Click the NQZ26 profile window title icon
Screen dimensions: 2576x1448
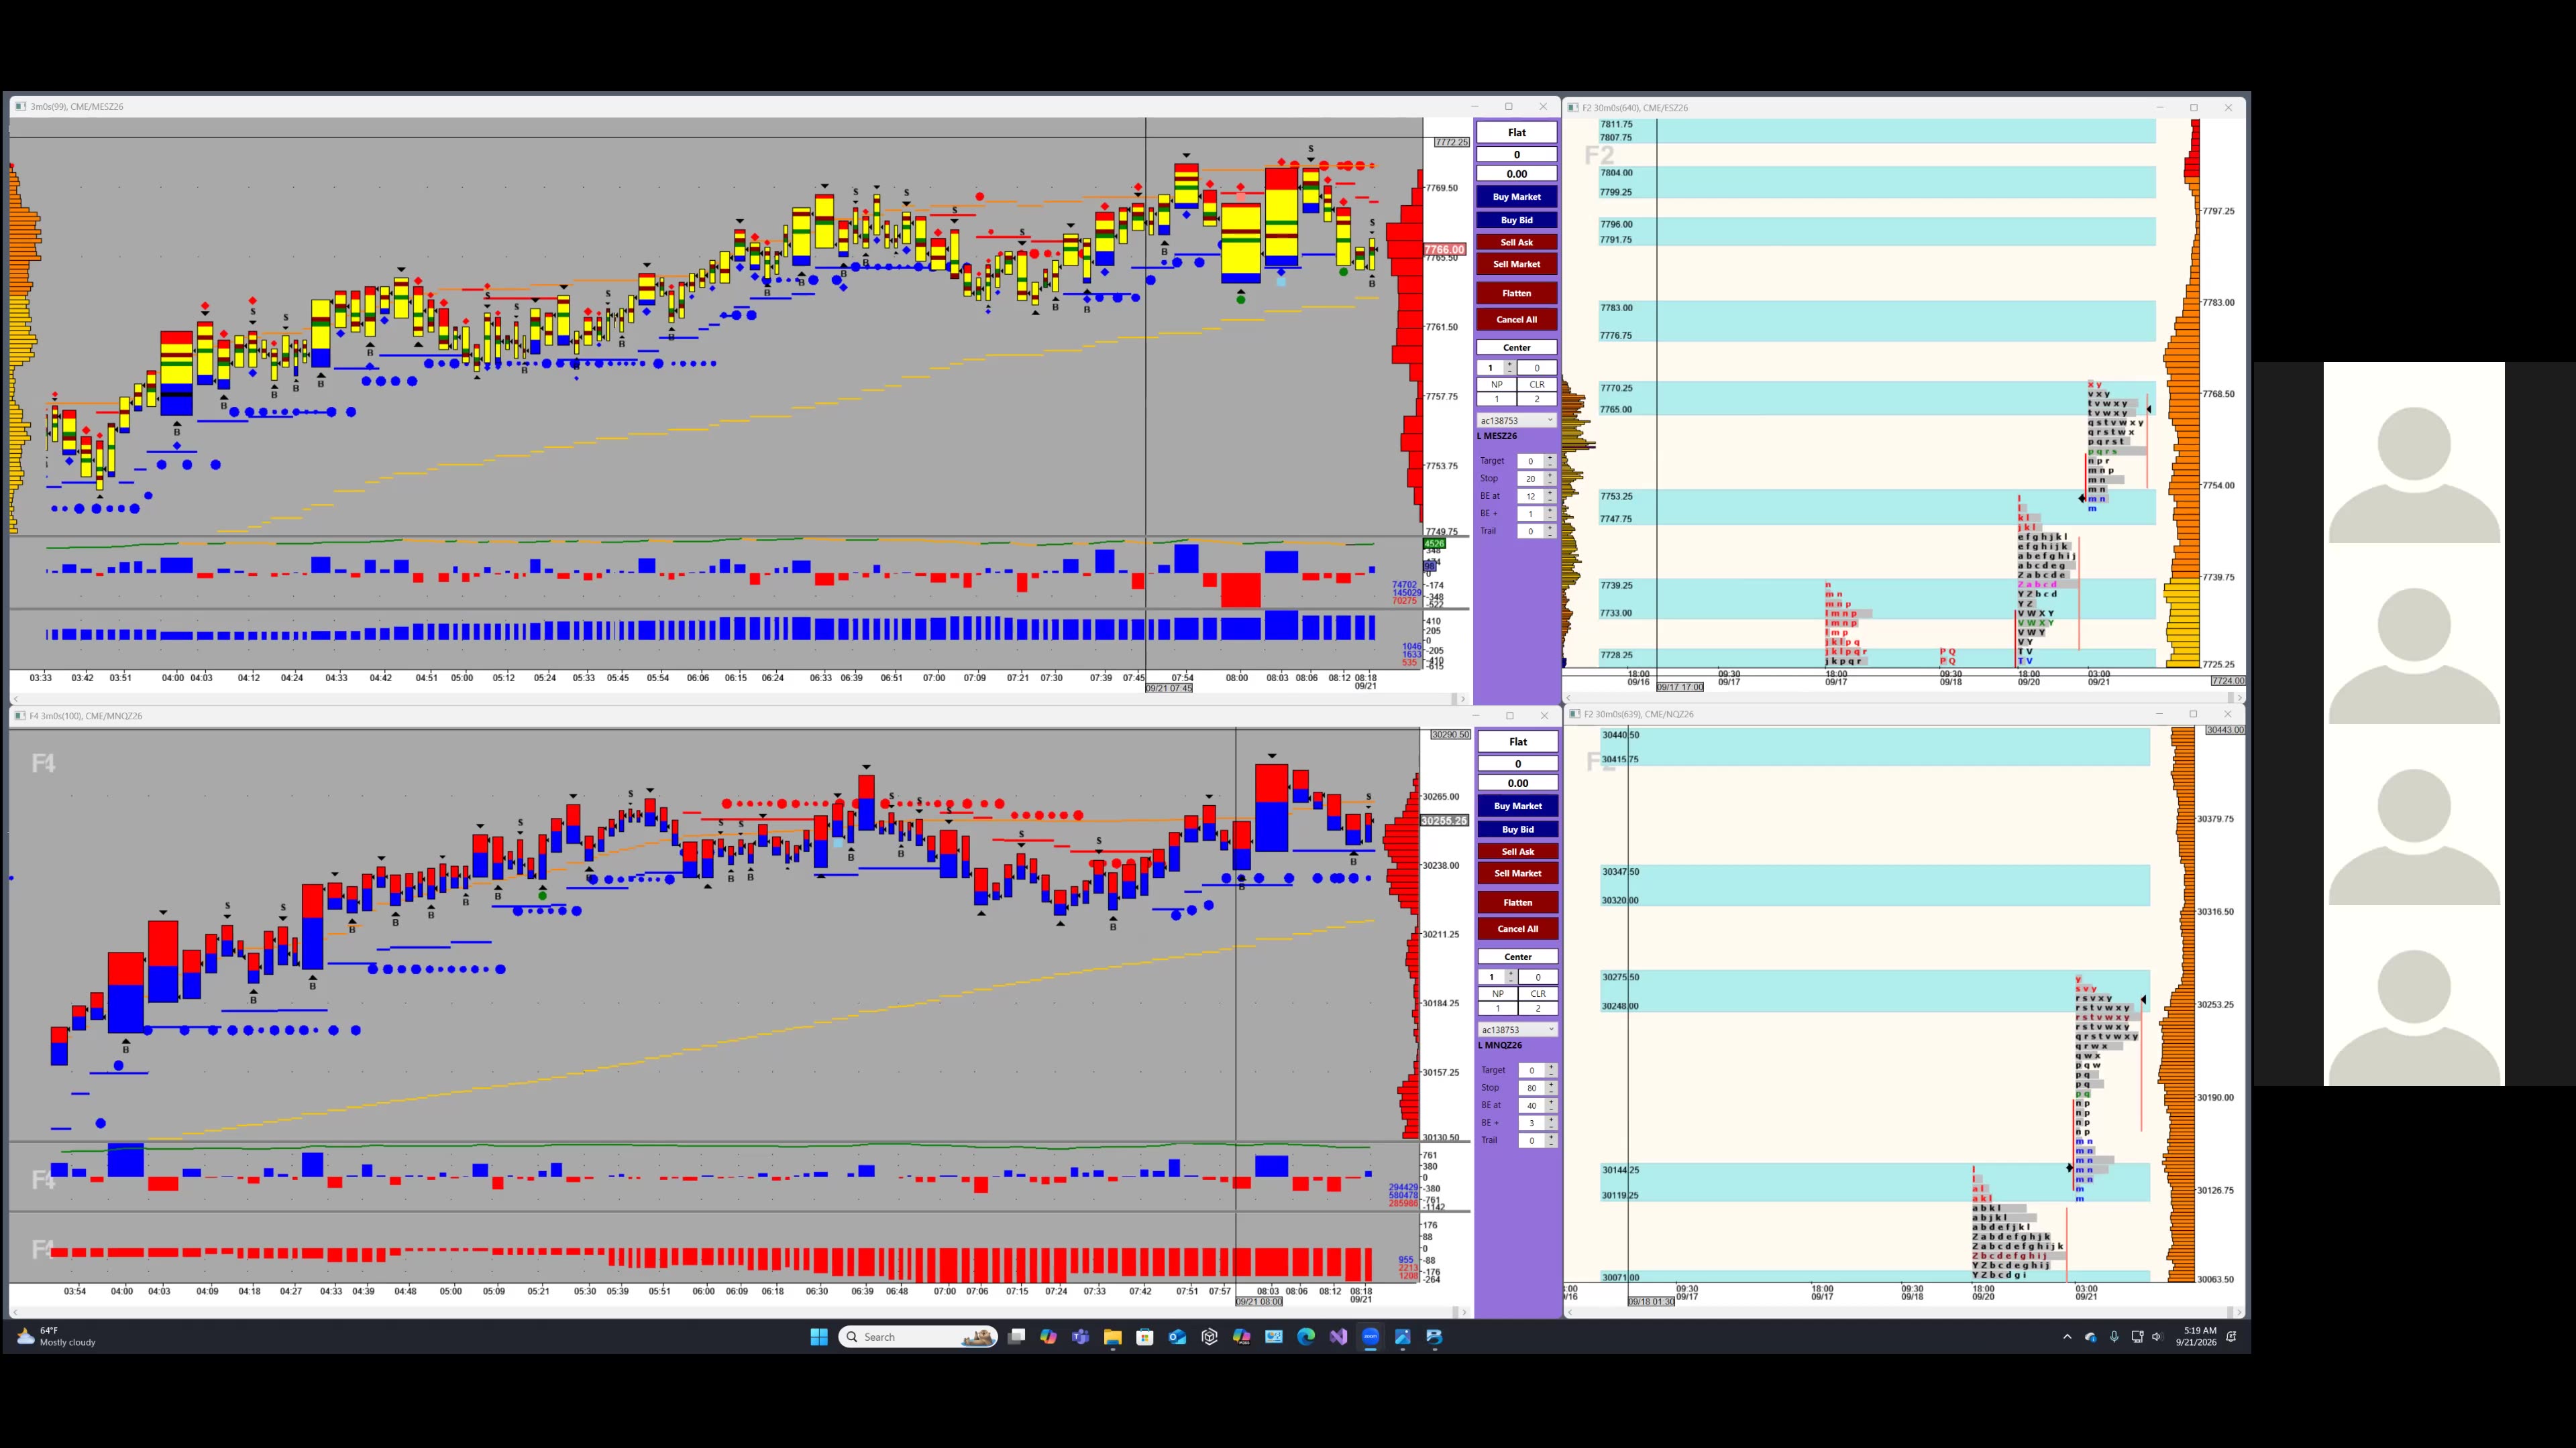[x=1574, y=715]
